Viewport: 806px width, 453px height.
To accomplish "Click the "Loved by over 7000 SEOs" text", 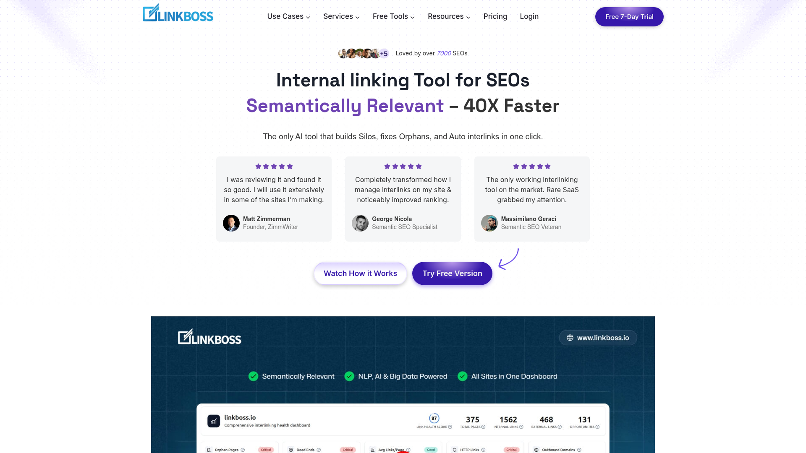I will click(432, 53).
